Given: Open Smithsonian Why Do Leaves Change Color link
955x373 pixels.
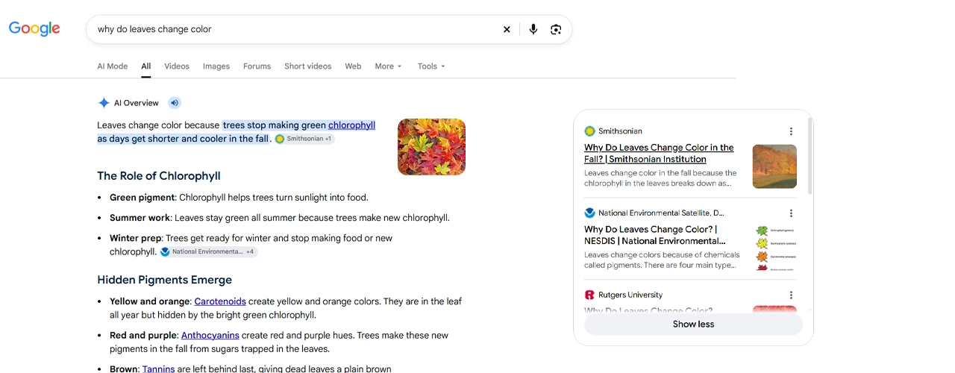Looking at the screenshot, I should pos(659,153).
